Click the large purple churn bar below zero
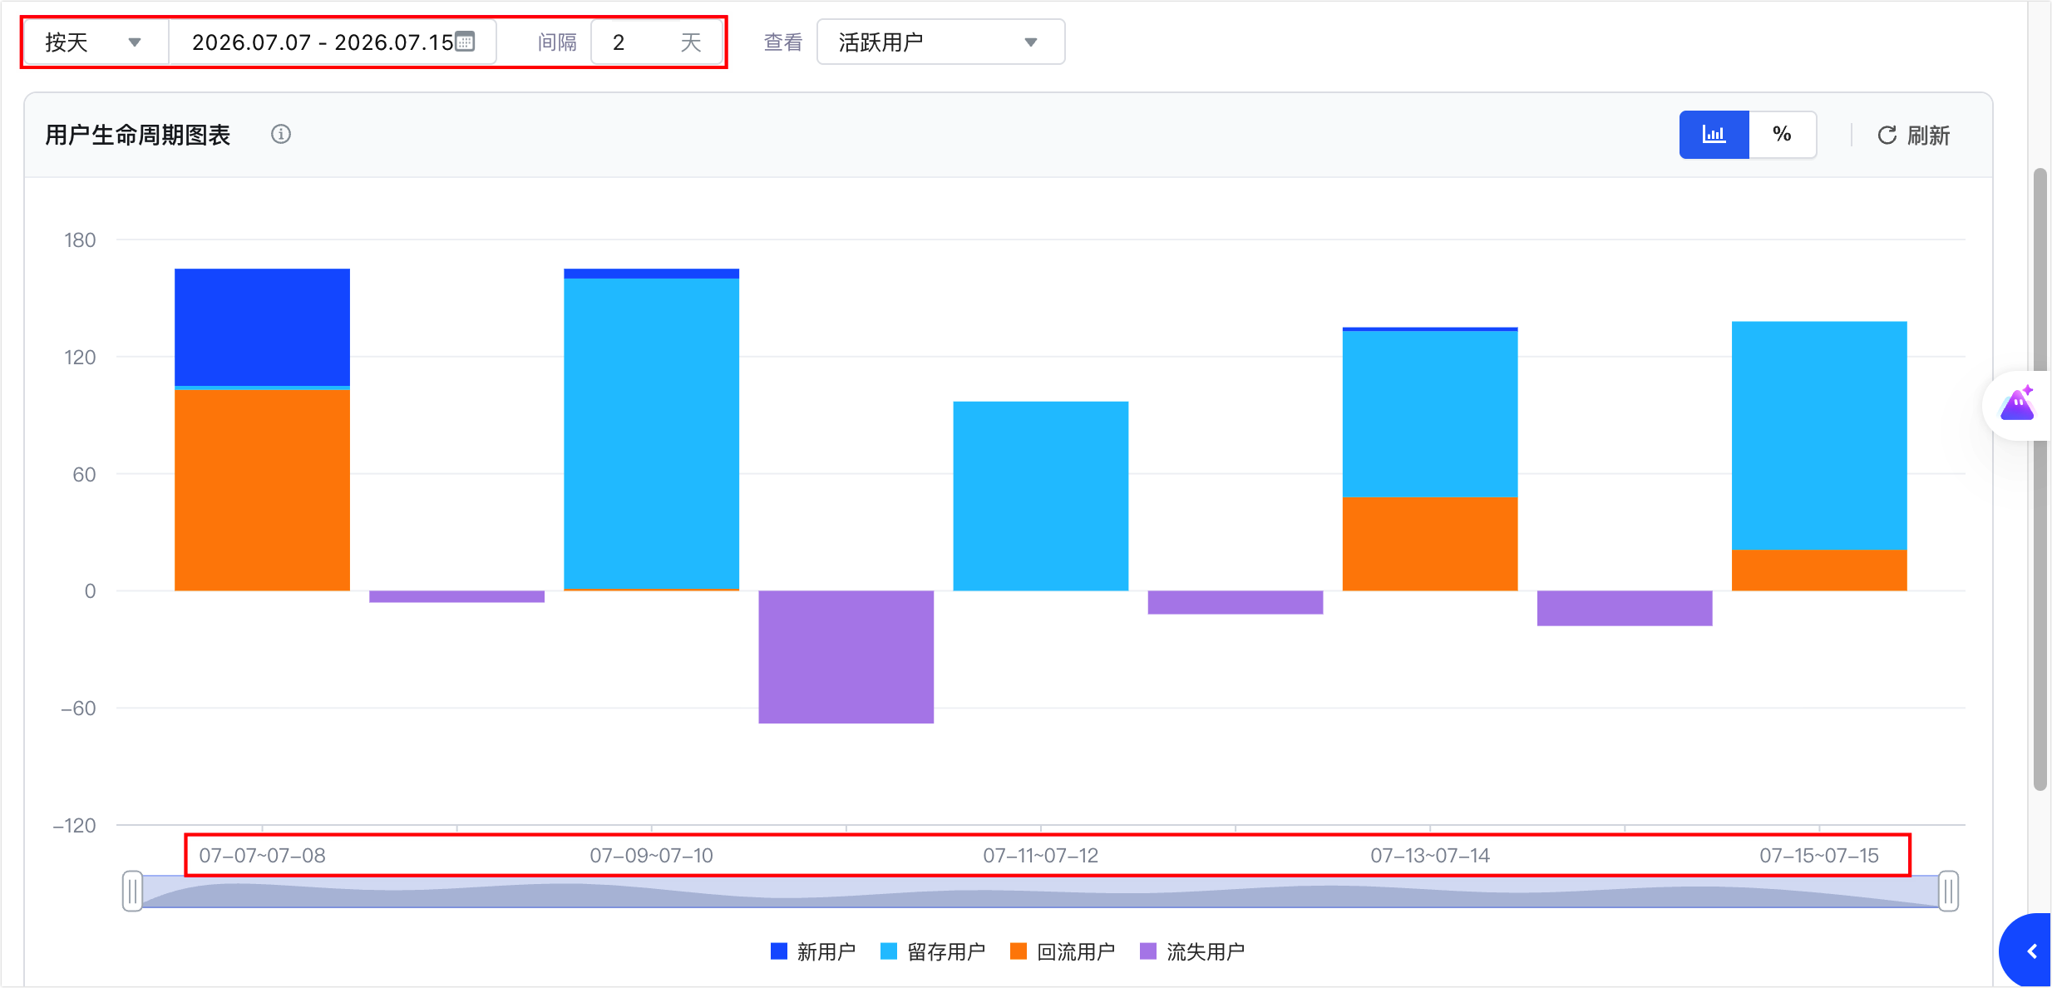The width and height of the screenshot is (2052, 988). click(846, 657)
